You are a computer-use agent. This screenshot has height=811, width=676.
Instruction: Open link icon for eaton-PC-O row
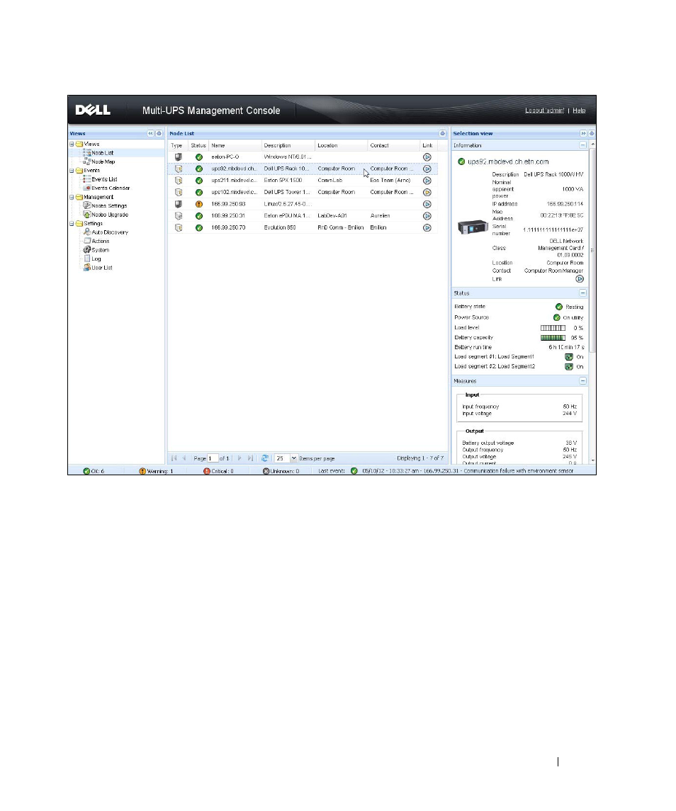[427, 157]
